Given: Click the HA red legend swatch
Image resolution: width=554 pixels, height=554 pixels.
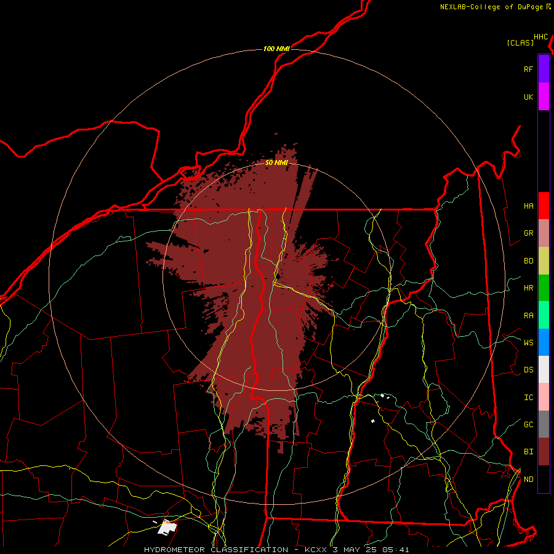Looking at the screenshot, I should pyautogui.click(x=544, y=206).
